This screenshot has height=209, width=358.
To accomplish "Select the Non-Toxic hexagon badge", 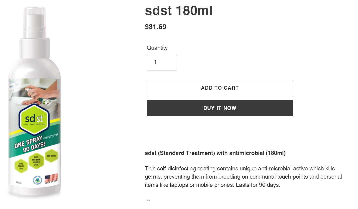I will click(51, 156).
